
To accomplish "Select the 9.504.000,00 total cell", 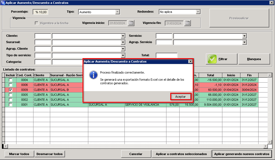I will point(211,105).
